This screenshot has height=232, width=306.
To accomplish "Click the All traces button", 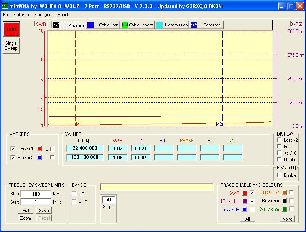I will tap(247, 219).
